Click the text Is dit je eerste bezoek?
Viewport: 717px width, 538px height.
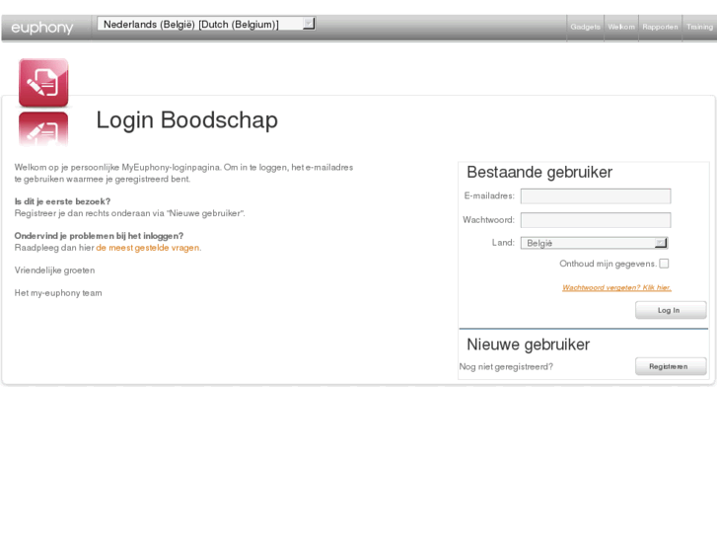pos(62,201)
